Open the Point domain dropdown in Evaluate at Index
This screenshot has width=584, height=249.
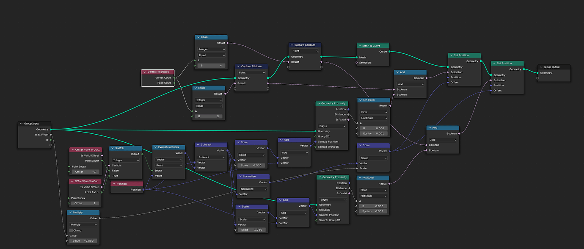click(x=168, y=165)
